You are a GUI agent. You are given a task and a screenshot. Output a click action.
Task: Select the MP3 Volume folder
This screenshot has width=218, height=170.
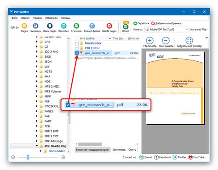pyautogui.click(x=52, y=91)
